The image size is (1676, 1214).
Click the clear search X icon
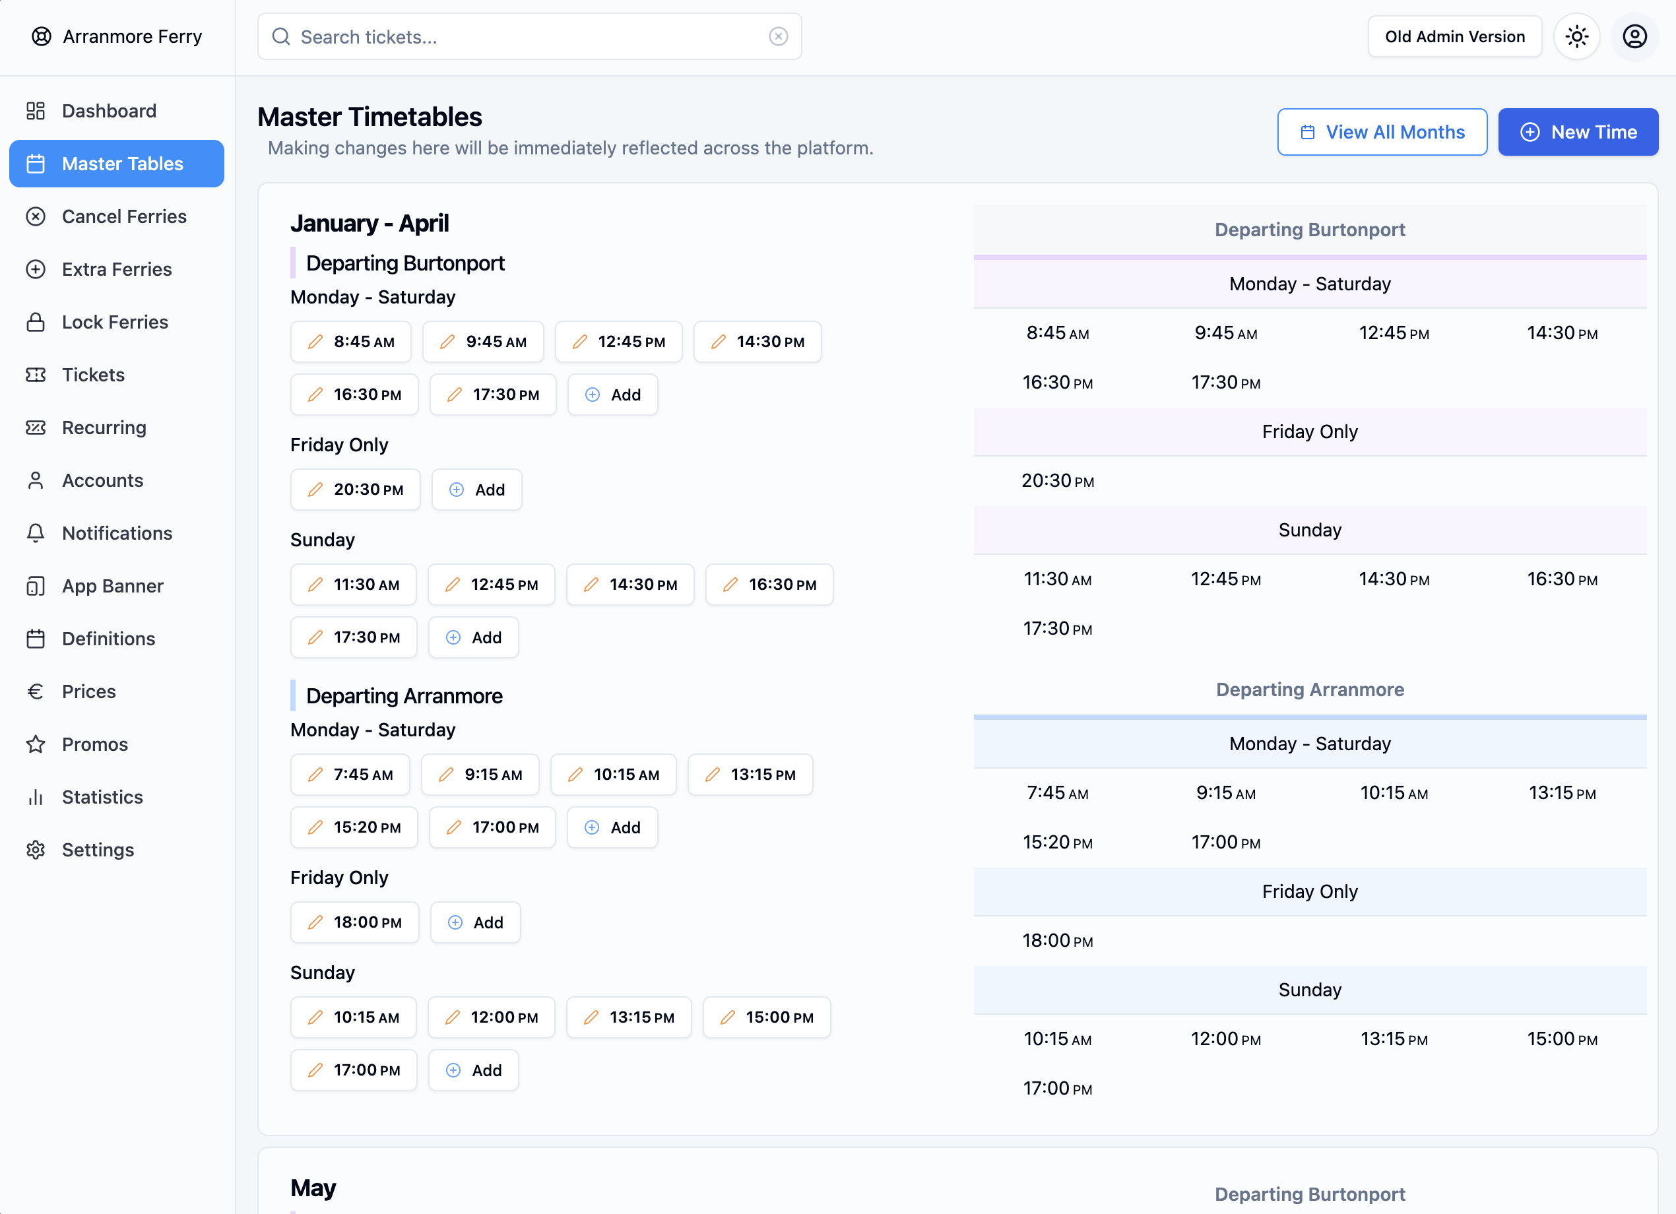point(778,36)
